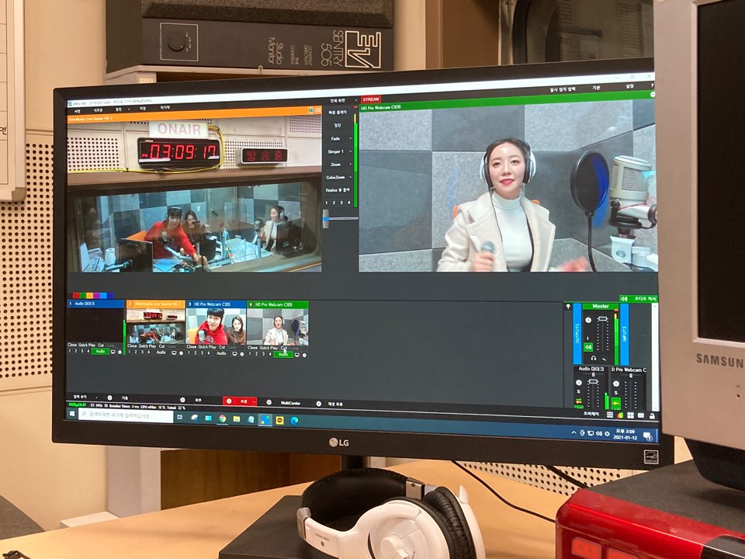Open Chrome from the Windows taskbar
The width and height of the screenshot is (745, 559).
pos(222,418)
